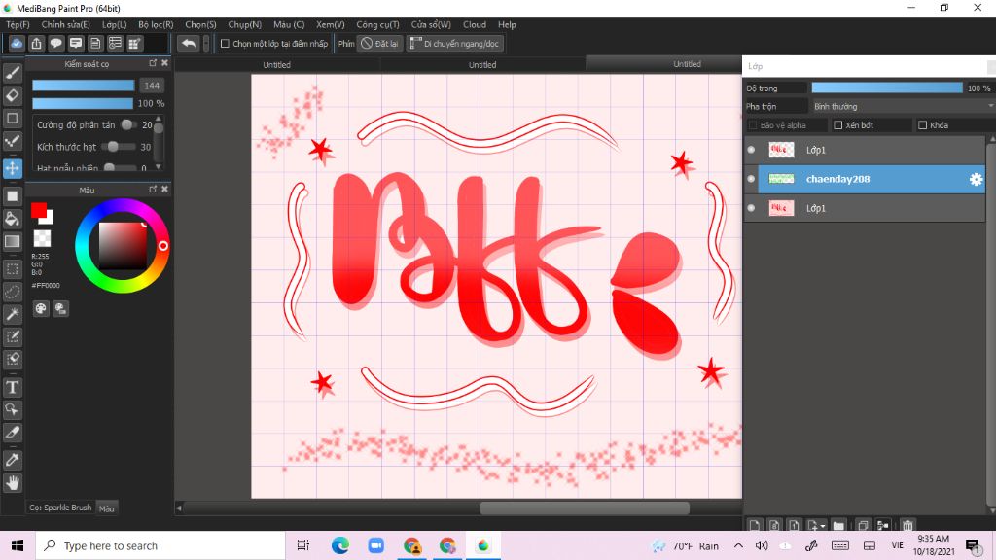Select the Eraser tool
The width and height of the screenshot is (996, 560).
pos(12,95)
